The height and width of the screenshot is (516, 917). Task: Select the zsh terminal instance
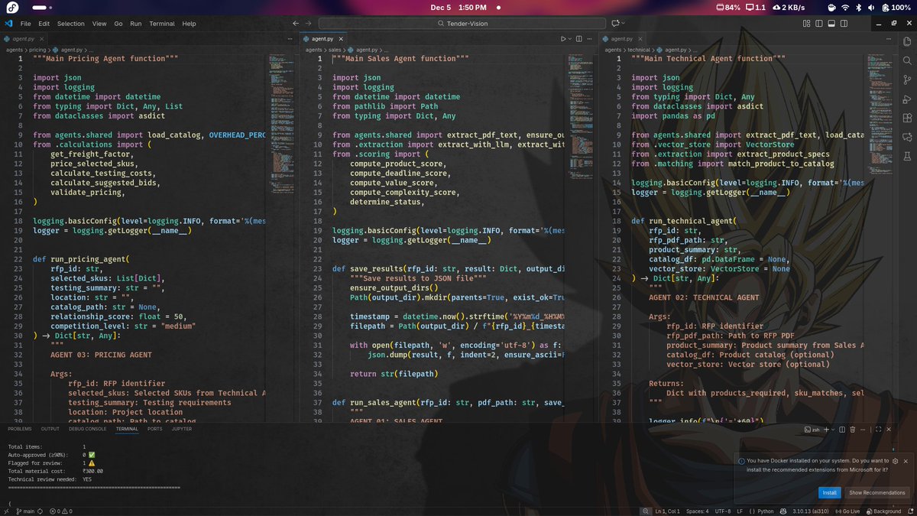coord(812,430)
